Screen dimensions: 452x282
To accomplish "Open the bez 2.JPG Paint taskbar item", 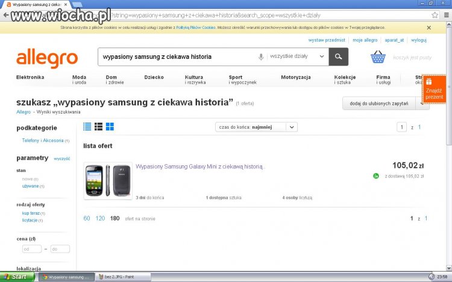I will tap(123, 277).
